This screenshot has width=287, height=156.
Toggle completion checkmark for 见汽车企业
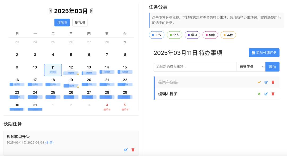[x=259, y=82]
